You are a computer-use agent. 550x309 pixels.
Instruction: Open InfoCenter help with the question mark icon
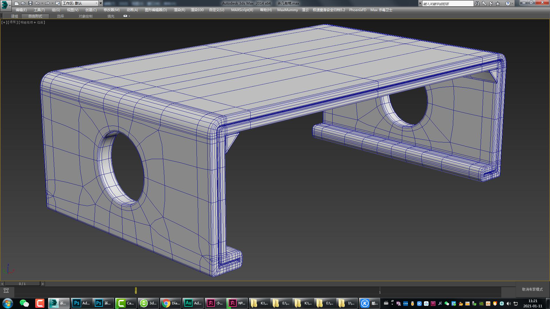point(507,3)
